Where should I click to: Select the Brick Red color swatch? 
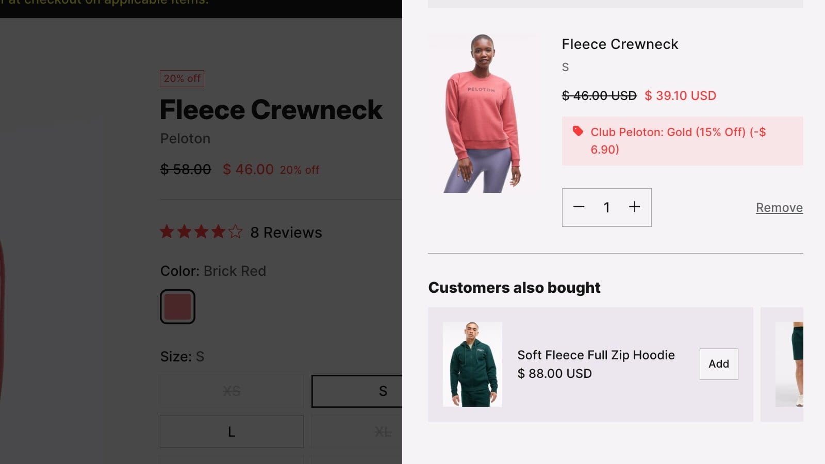pos(177,307)
